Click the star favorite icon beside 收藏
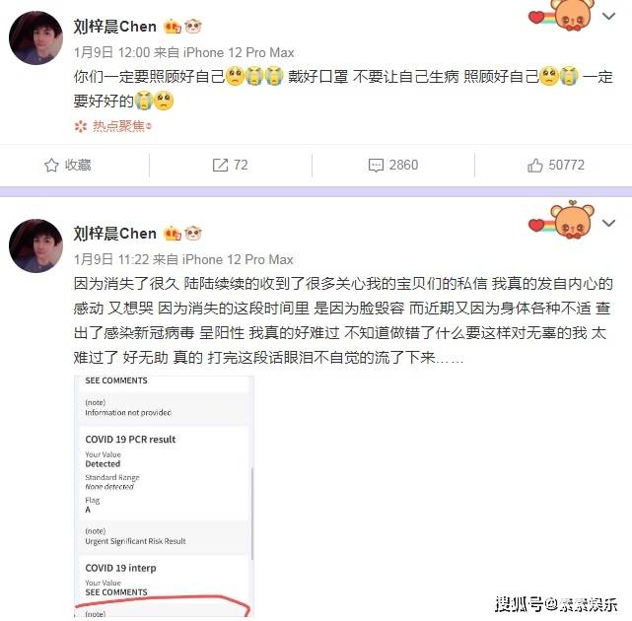The image size is (632, 621). click(x=51, y=166)
